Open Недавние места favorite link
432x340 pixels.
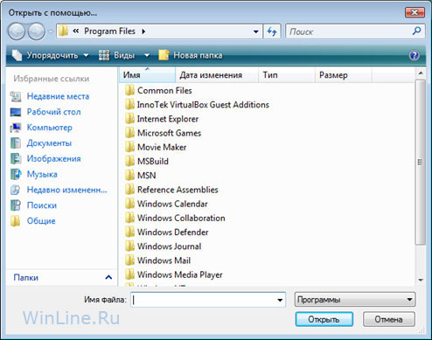58,96
